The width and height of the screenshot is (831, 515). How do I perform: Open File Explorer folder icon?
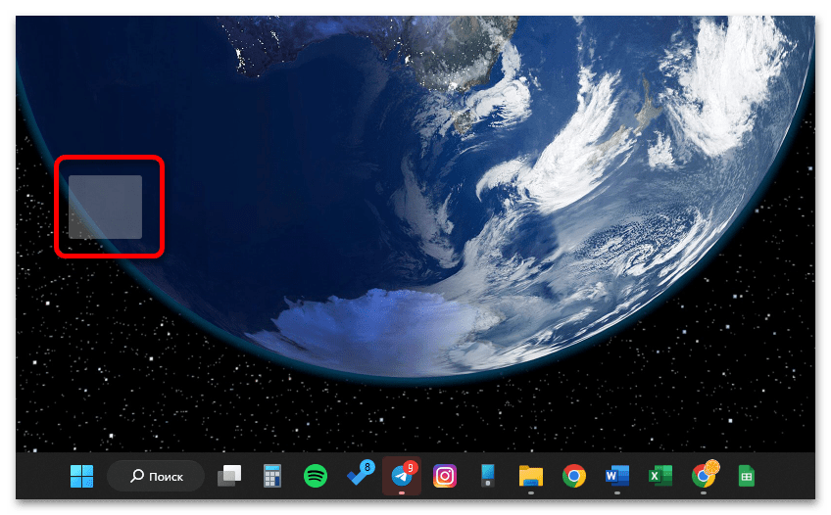(531, 477)
